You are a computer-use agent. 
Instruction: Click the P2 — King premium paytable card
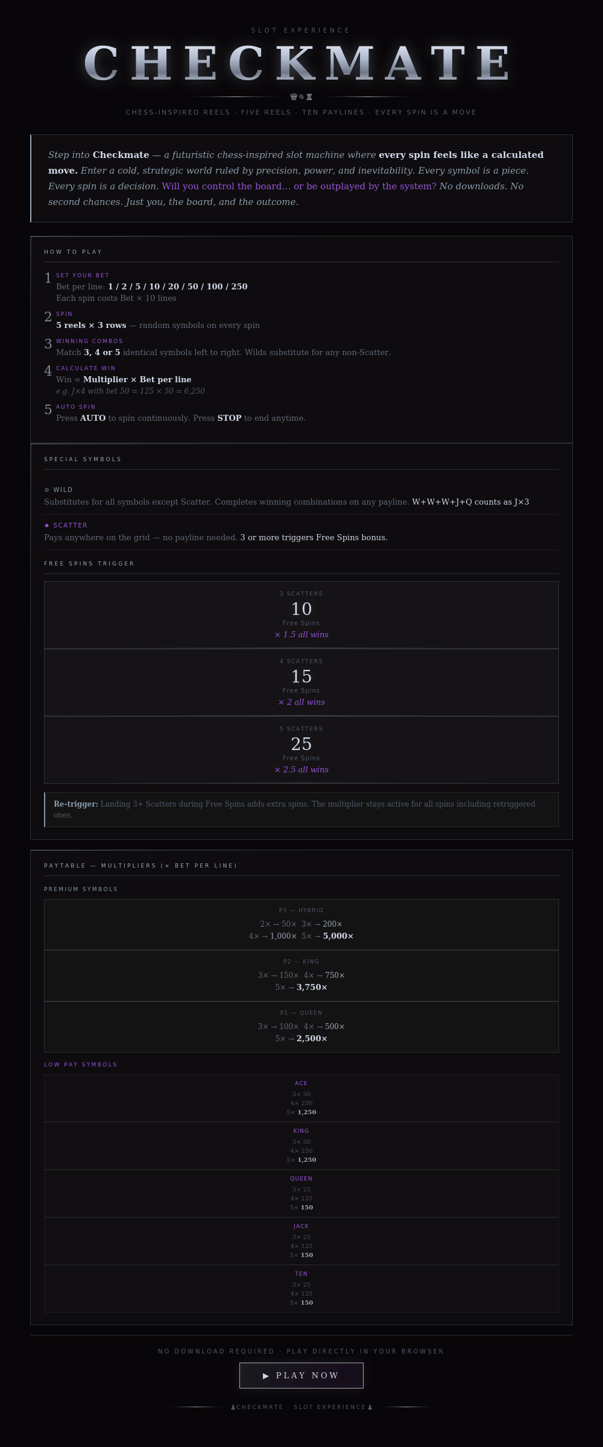pyautogui.click(x=301, y=976)
